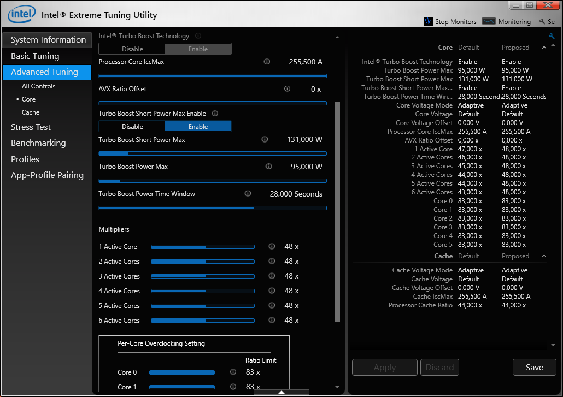Click the Monitoring graph icon

[x=489, y=21]
